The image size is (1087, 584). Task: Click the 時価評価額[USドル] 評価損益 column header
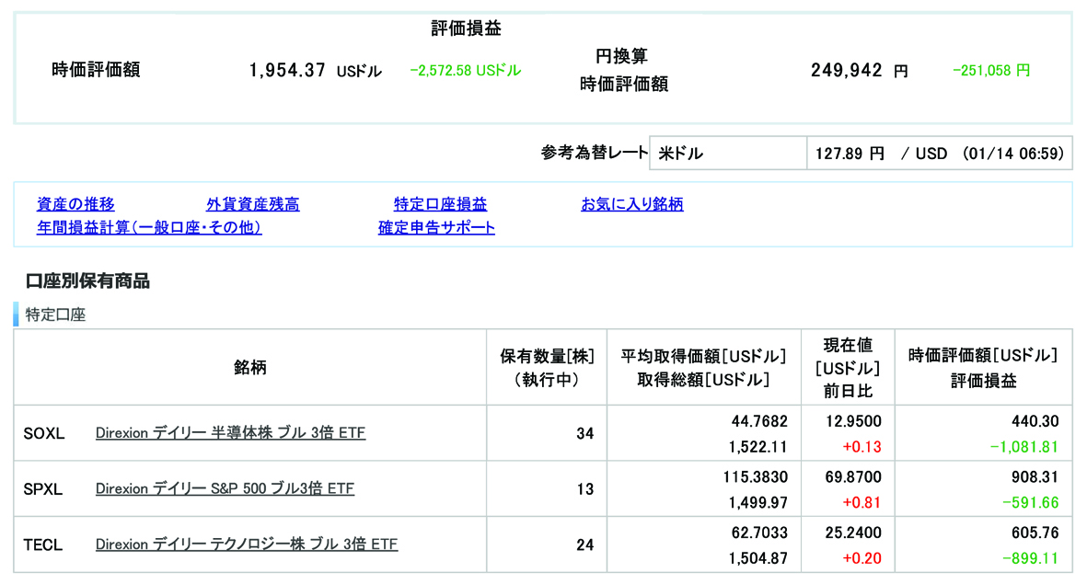tap(983, 368)
